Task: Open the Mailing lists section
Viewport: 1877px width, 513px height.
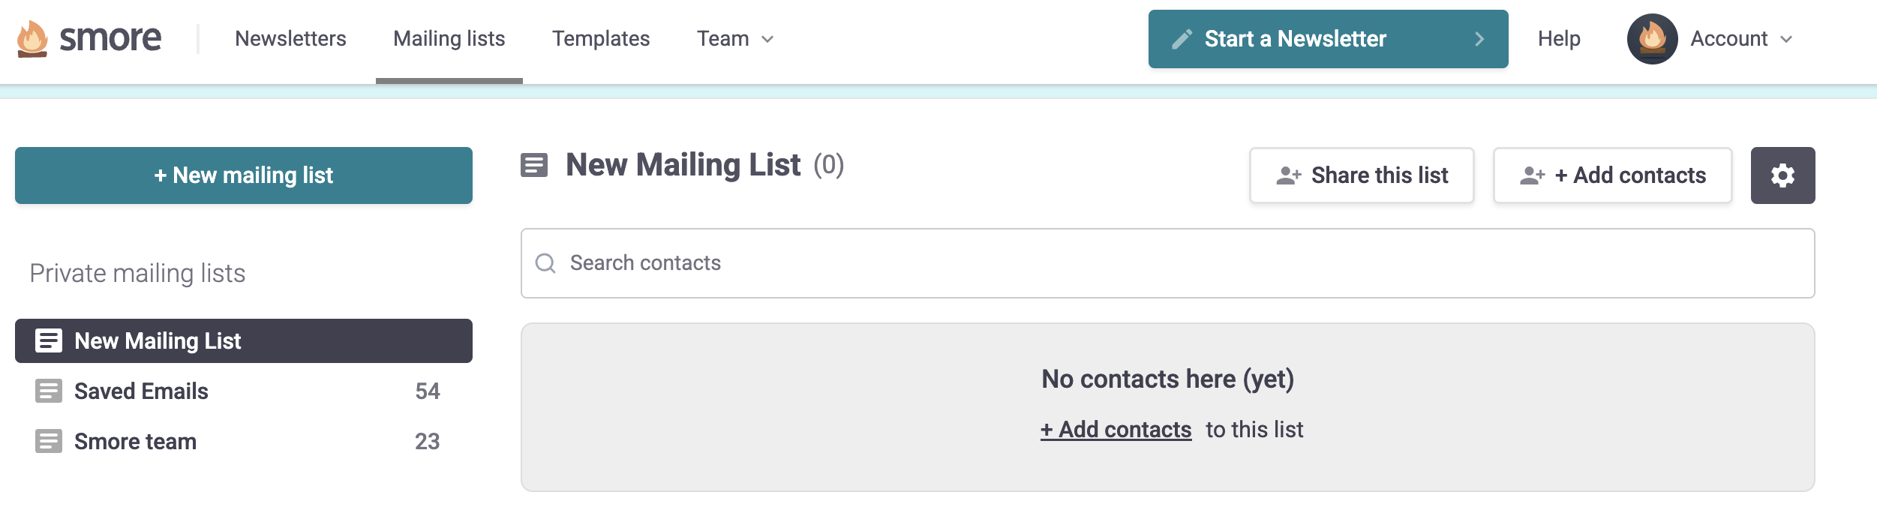Action: pos(449,38)
